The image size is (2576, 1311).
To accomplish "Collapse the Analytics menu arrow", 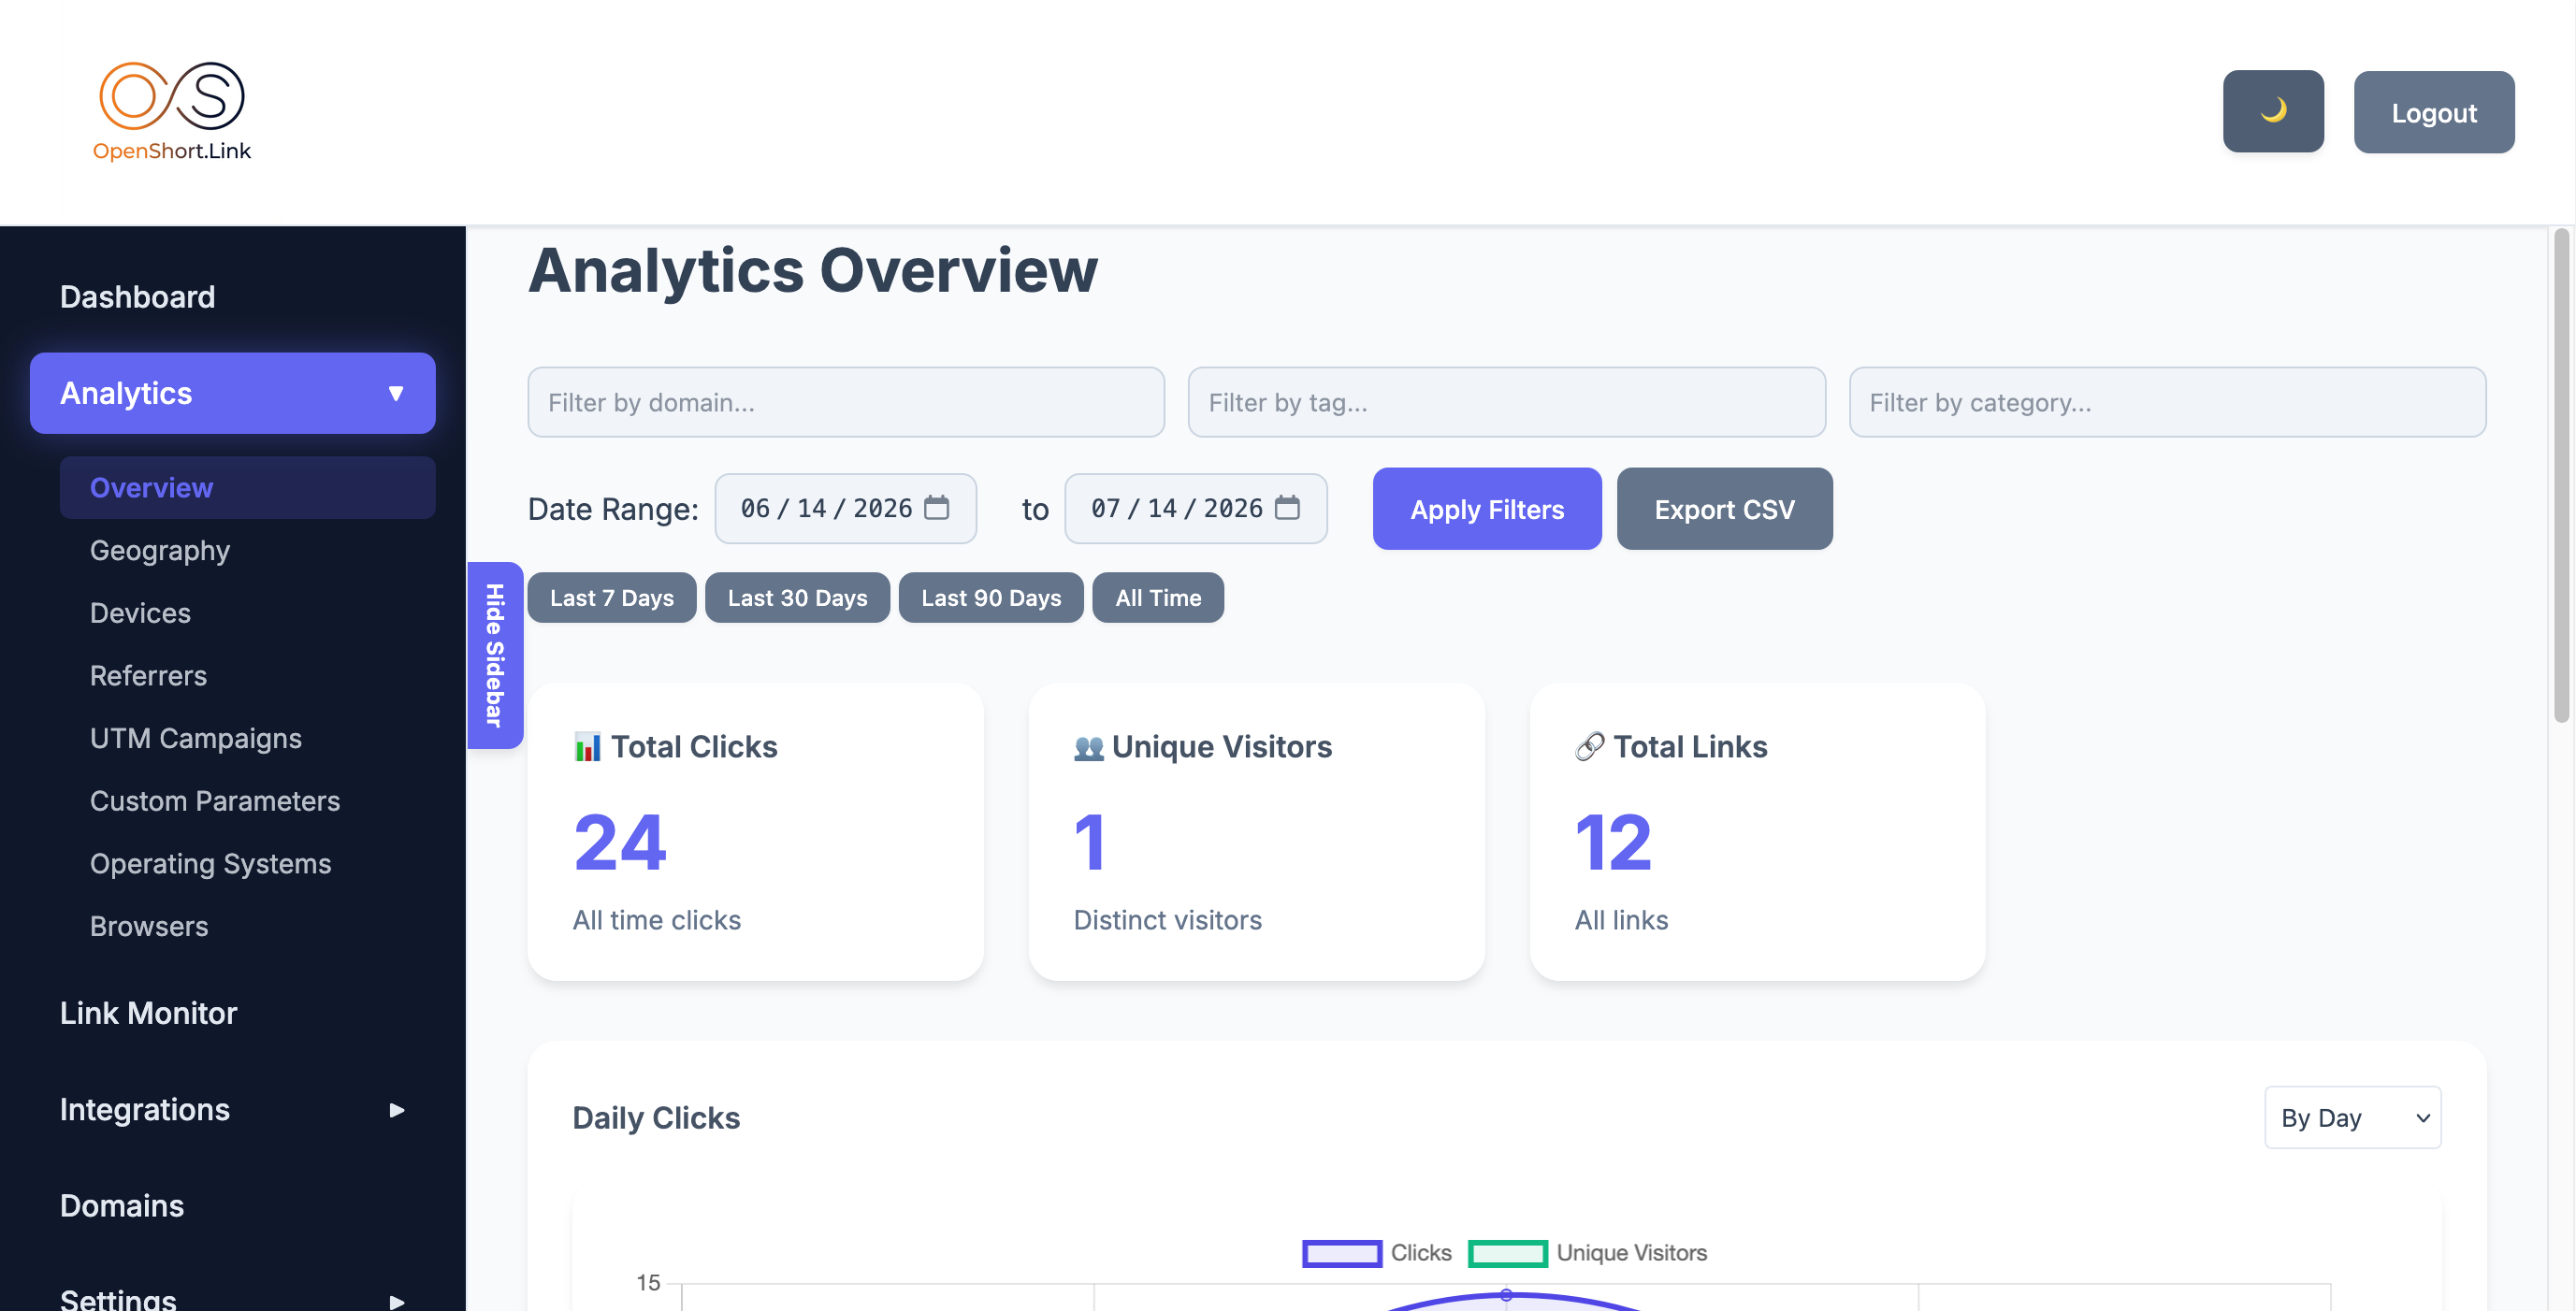I will coord(396,393).
